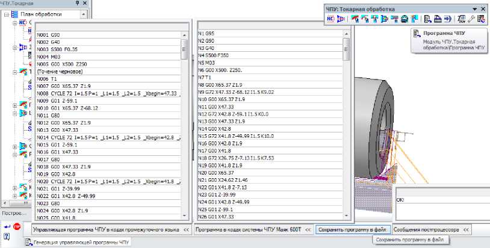Image resolution: width=490 pixels, height=248 pixels.
Task: Select row N18 G72 X26.75 Z-7.13 I1.5 K7.53
Action: (270, 158)
